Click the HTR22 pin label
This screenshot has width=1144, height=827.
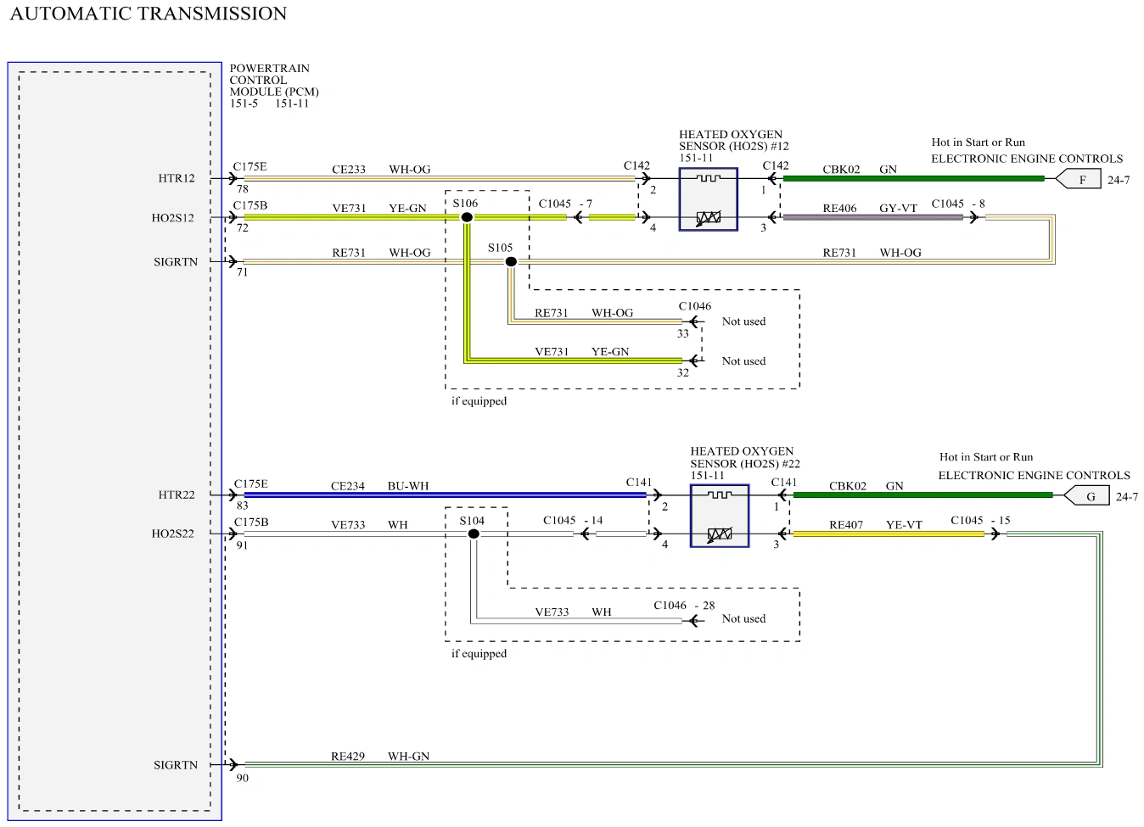[177, 495]
